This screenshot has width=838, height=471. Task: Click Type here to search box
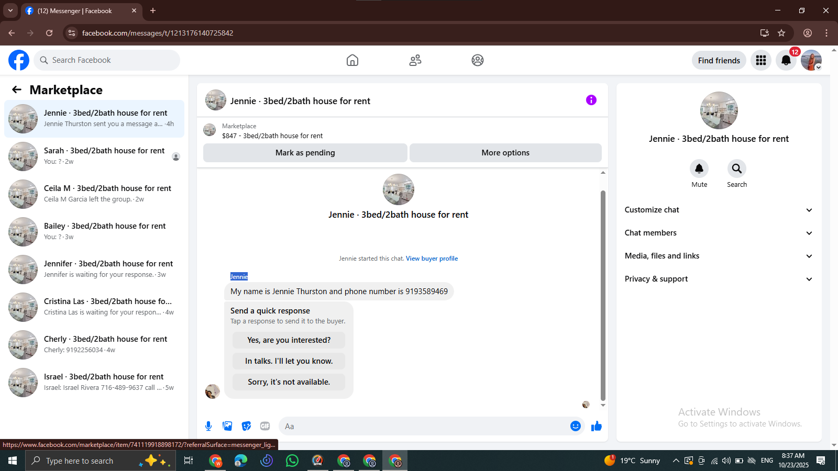[x=101, y=461]
